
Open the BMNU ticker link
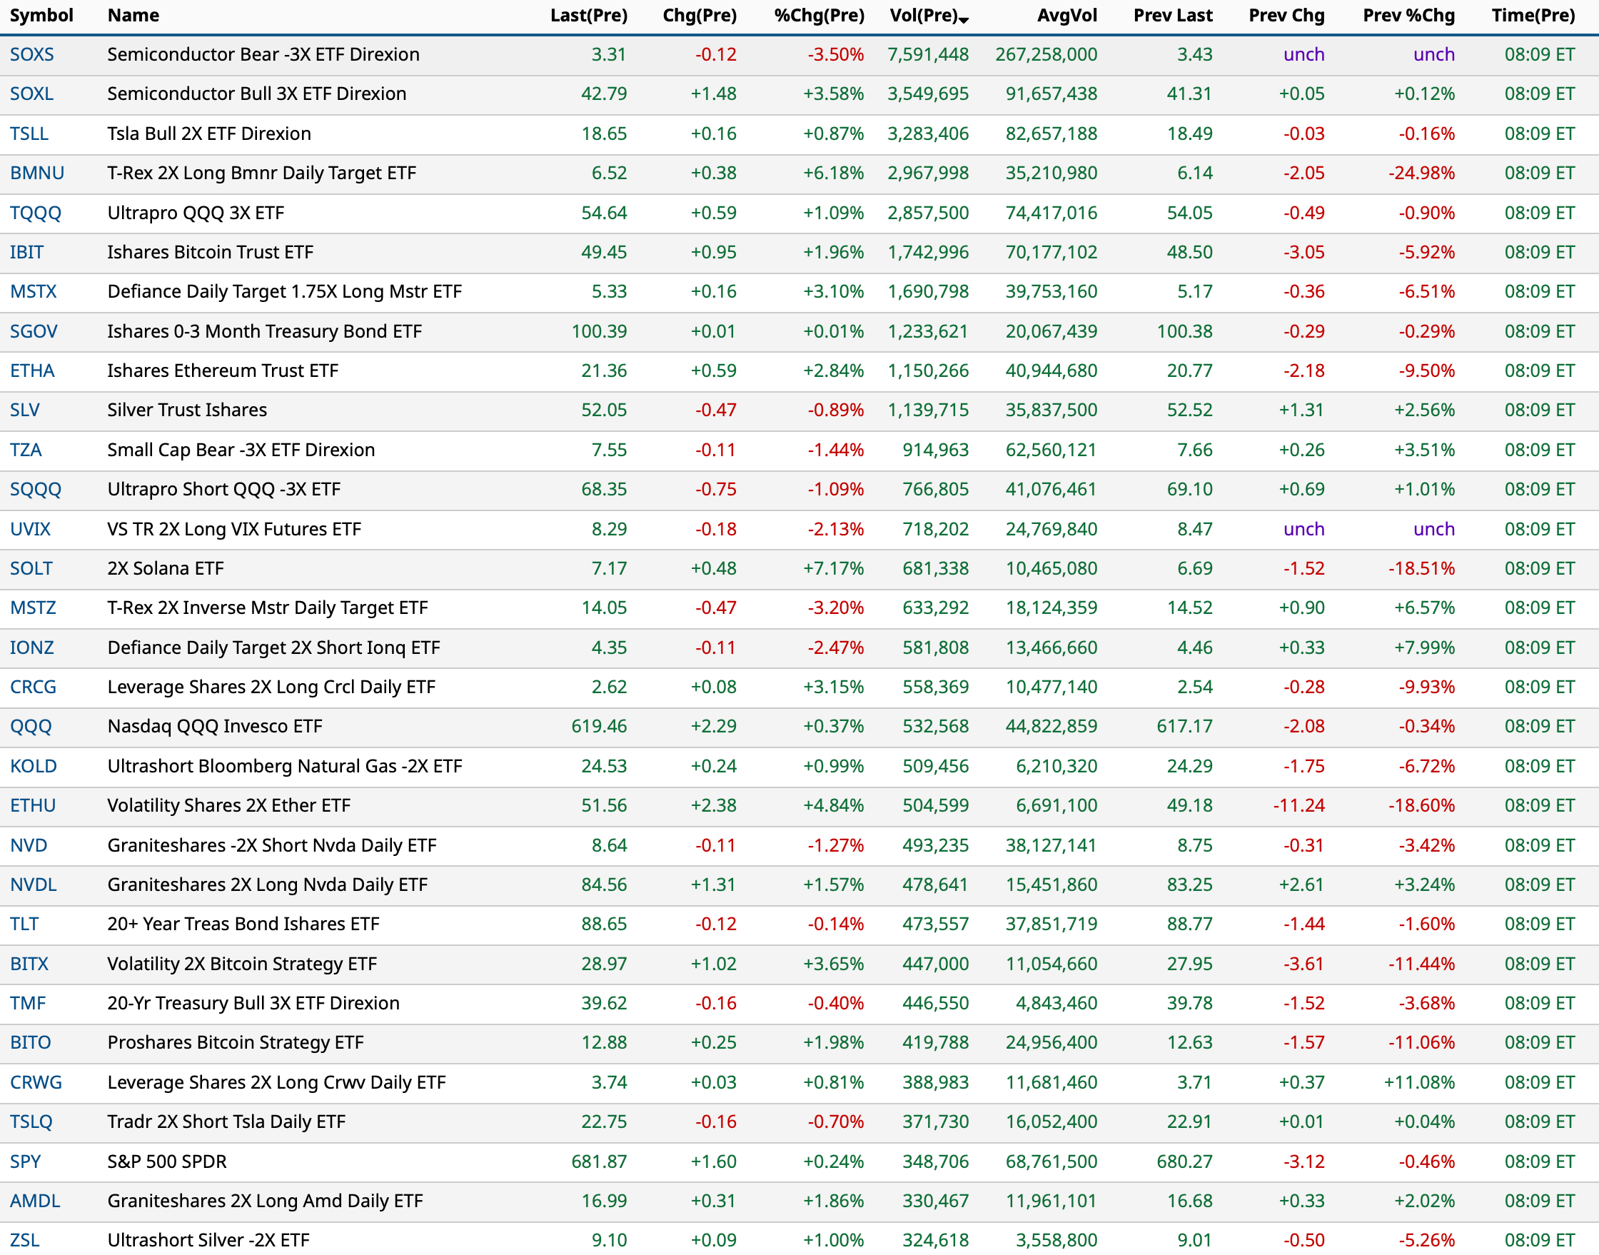point(36,173)
